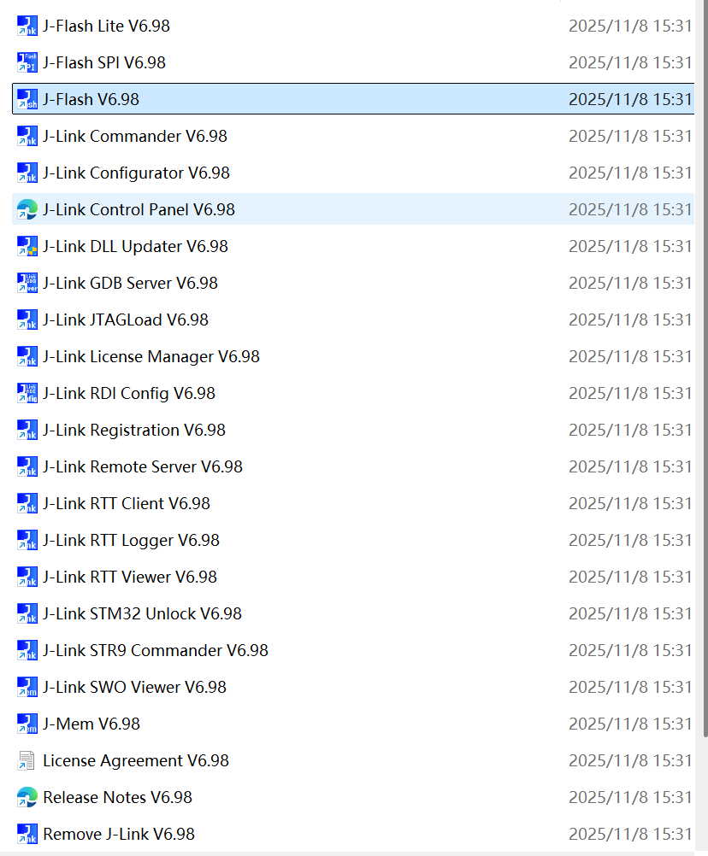
Task: Select the name J-Link RDI Config V6.98
Action: point(129,393)
